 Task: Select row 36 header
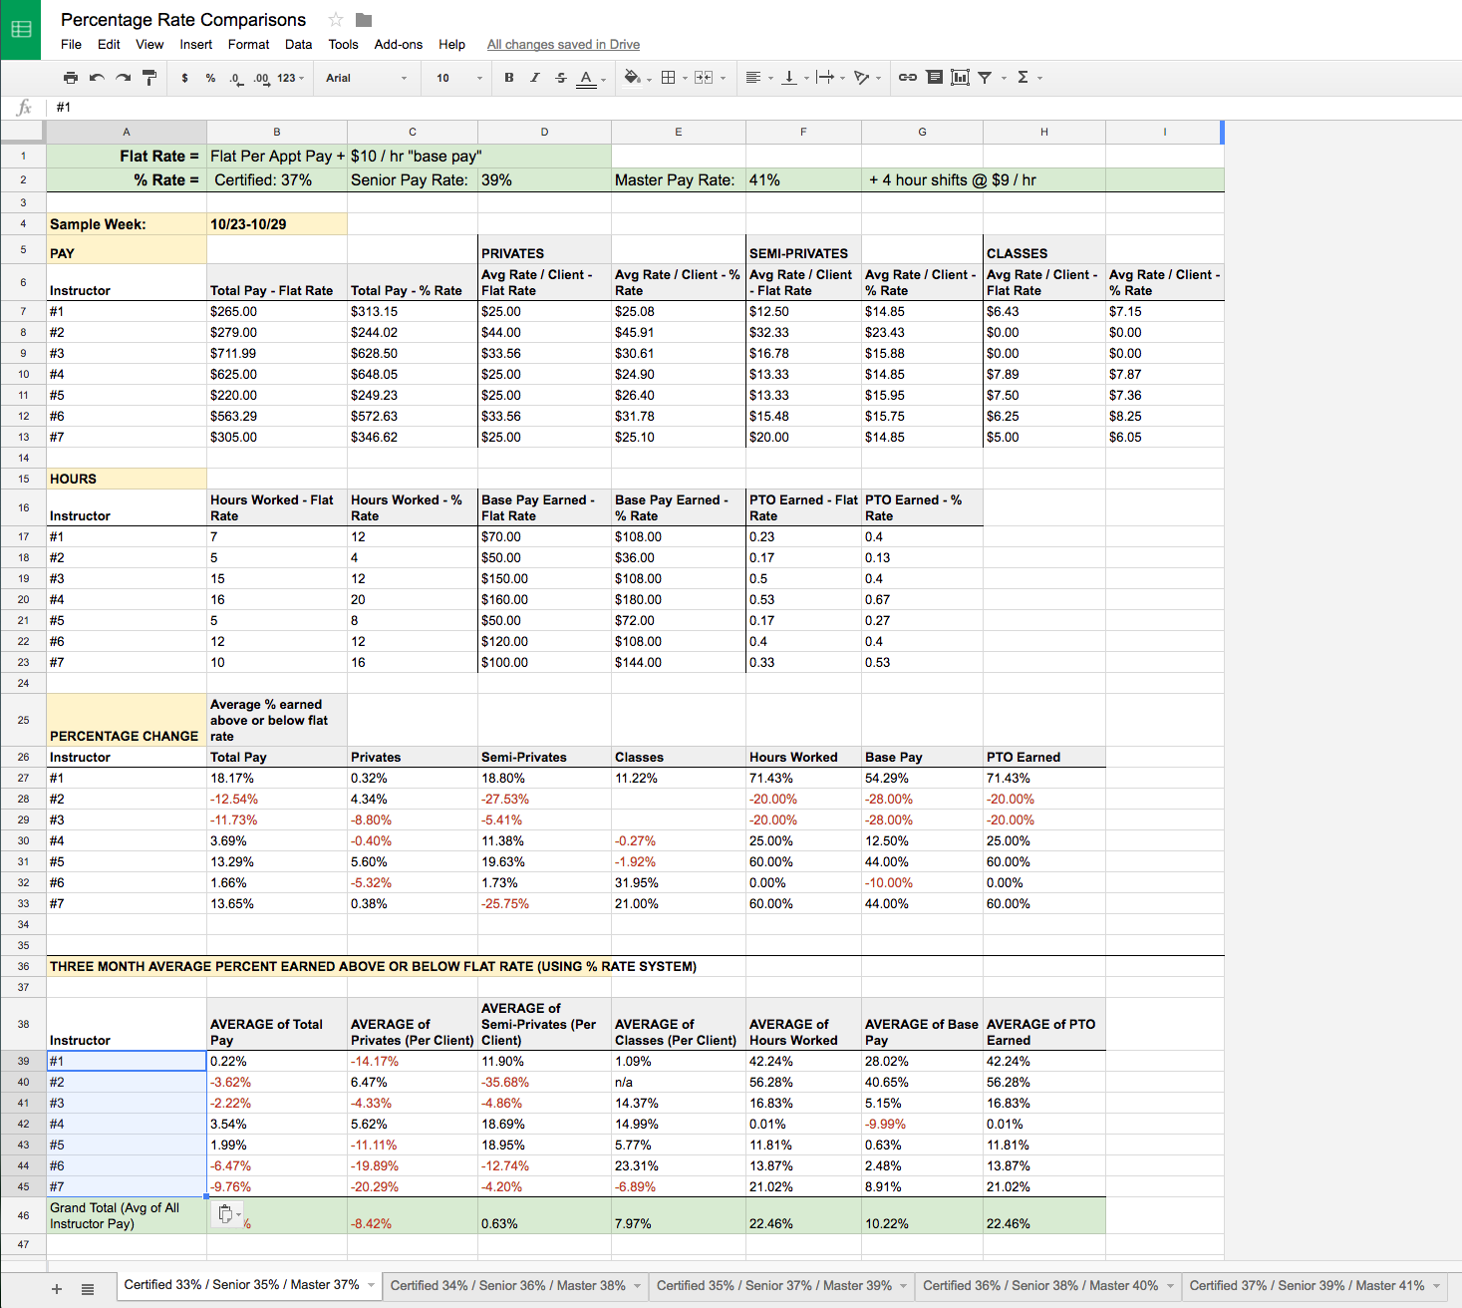pyautogui.click(x=23, y=966)
